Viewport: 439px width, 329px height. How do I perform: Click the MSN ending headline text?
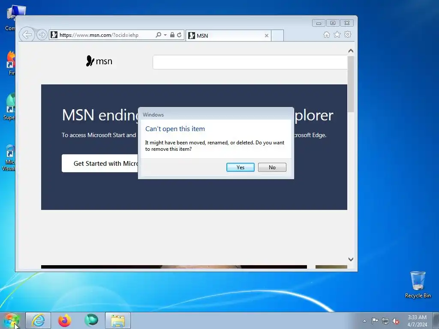[x=100, y=115]
